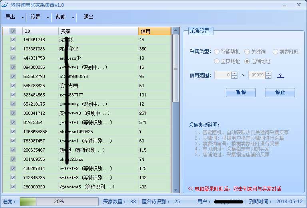Viewport: 307px width, 208px height.
Task: Open the 帮助 help menu
Action: tap(60, 17)
